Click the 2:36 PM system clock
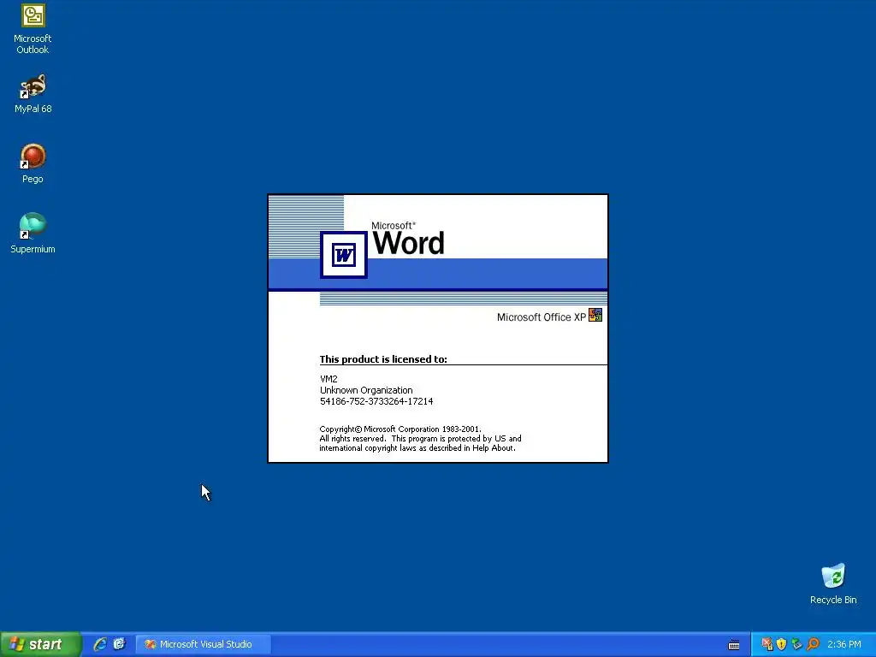 point(844,644)
